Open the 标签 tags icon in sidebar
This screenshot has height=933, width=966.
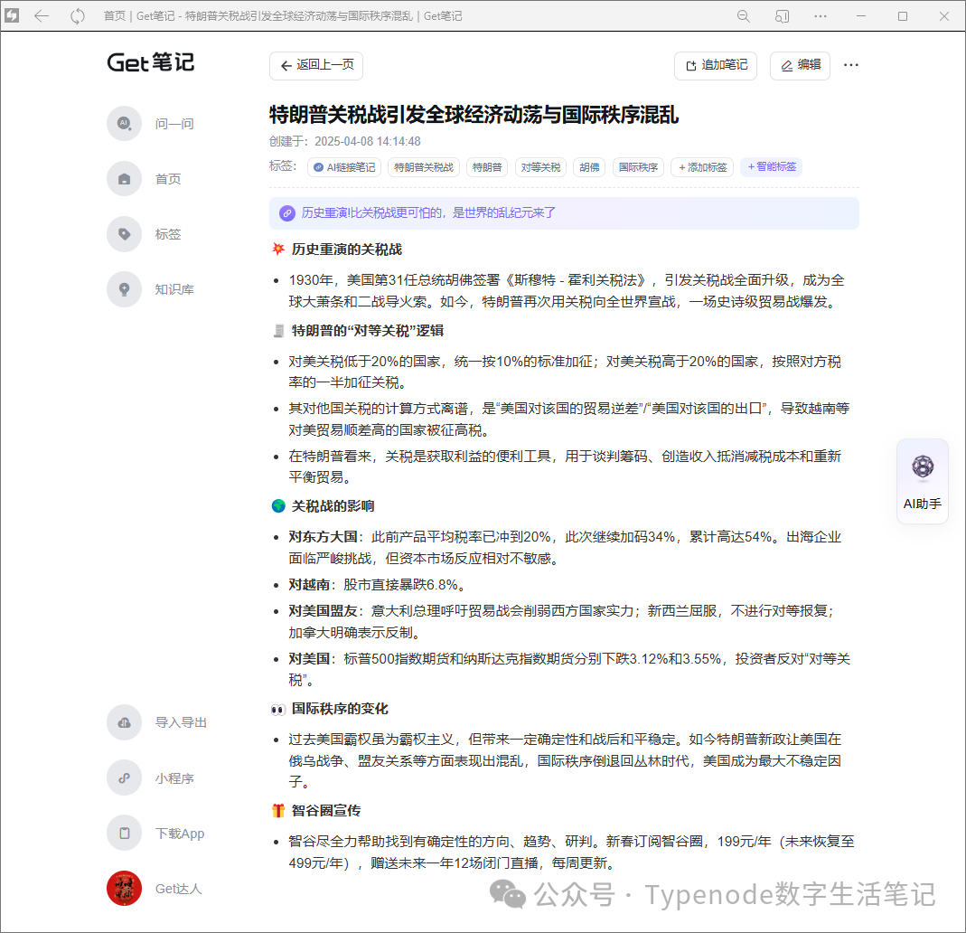point(124,234)
